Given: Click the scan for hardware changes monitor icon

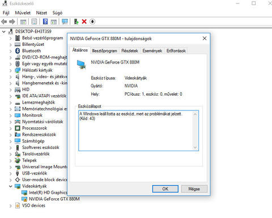Looking at the screenshot, I should [65, 22].
